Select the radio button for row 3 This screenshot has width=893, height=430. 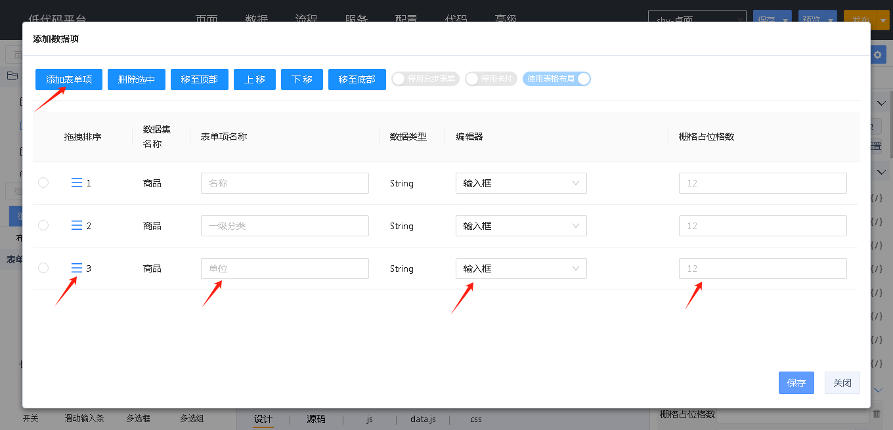[43, 268]
